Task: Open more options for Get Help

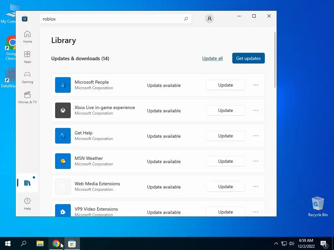Action: tap(256, 136)
